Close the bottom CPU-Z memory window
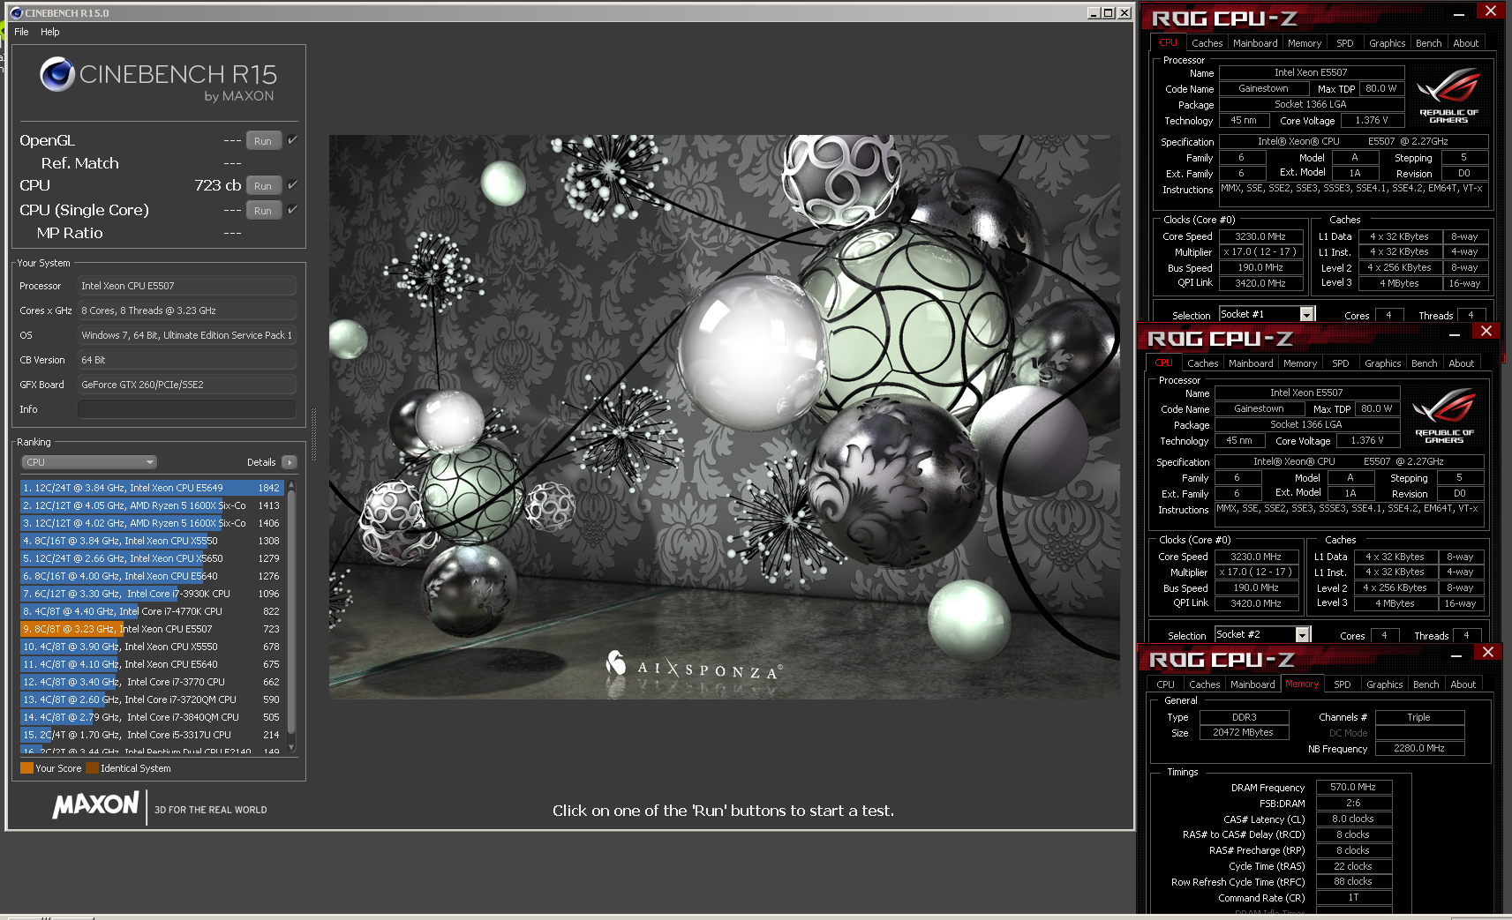This screenshot has width=1512, height=920. click(1488, 653)
